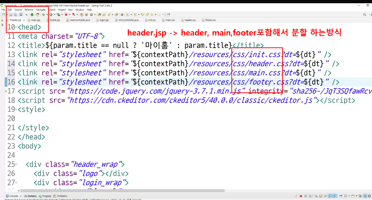Collapse the login_wrap div on line 27

tap(16, 183)
